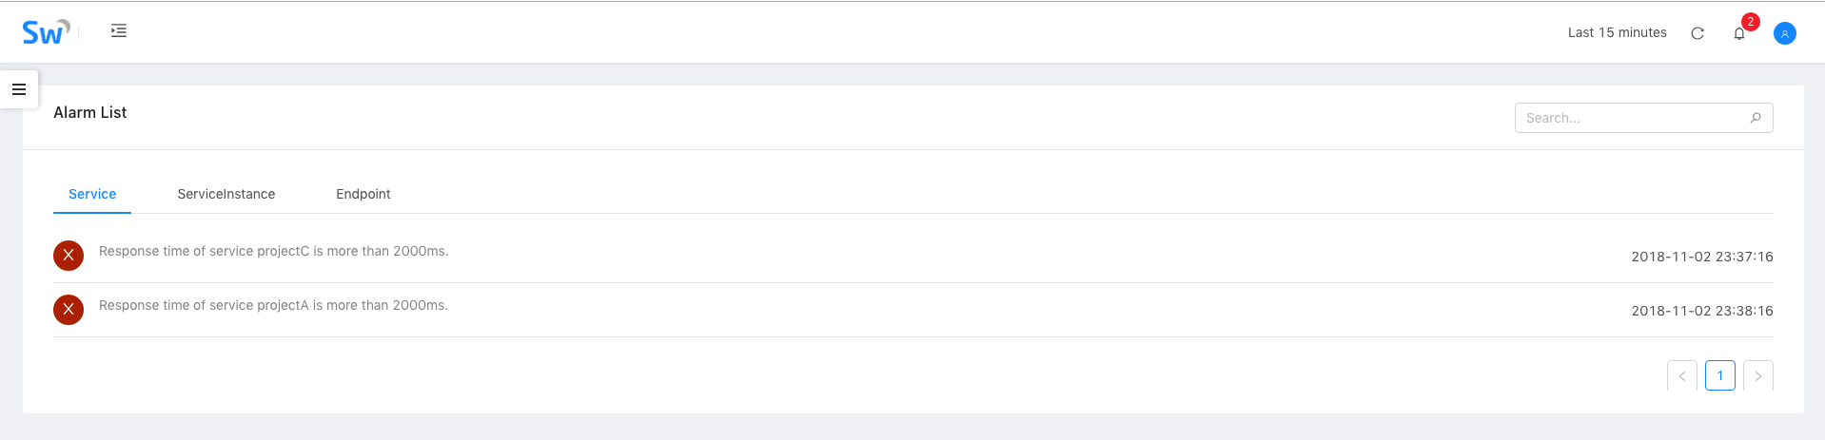Toggle the hamburger side drawer
Viewport: 1825px width, 440px height.
(x=19, y=89)
